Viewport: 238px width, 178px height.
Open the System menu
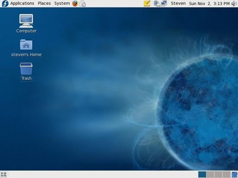(x=62, y=3)
